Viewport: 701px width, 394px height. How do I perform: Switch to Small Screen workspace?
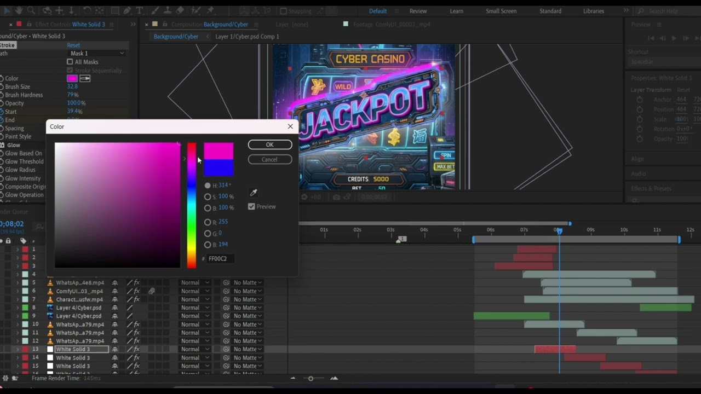[501, 11]
